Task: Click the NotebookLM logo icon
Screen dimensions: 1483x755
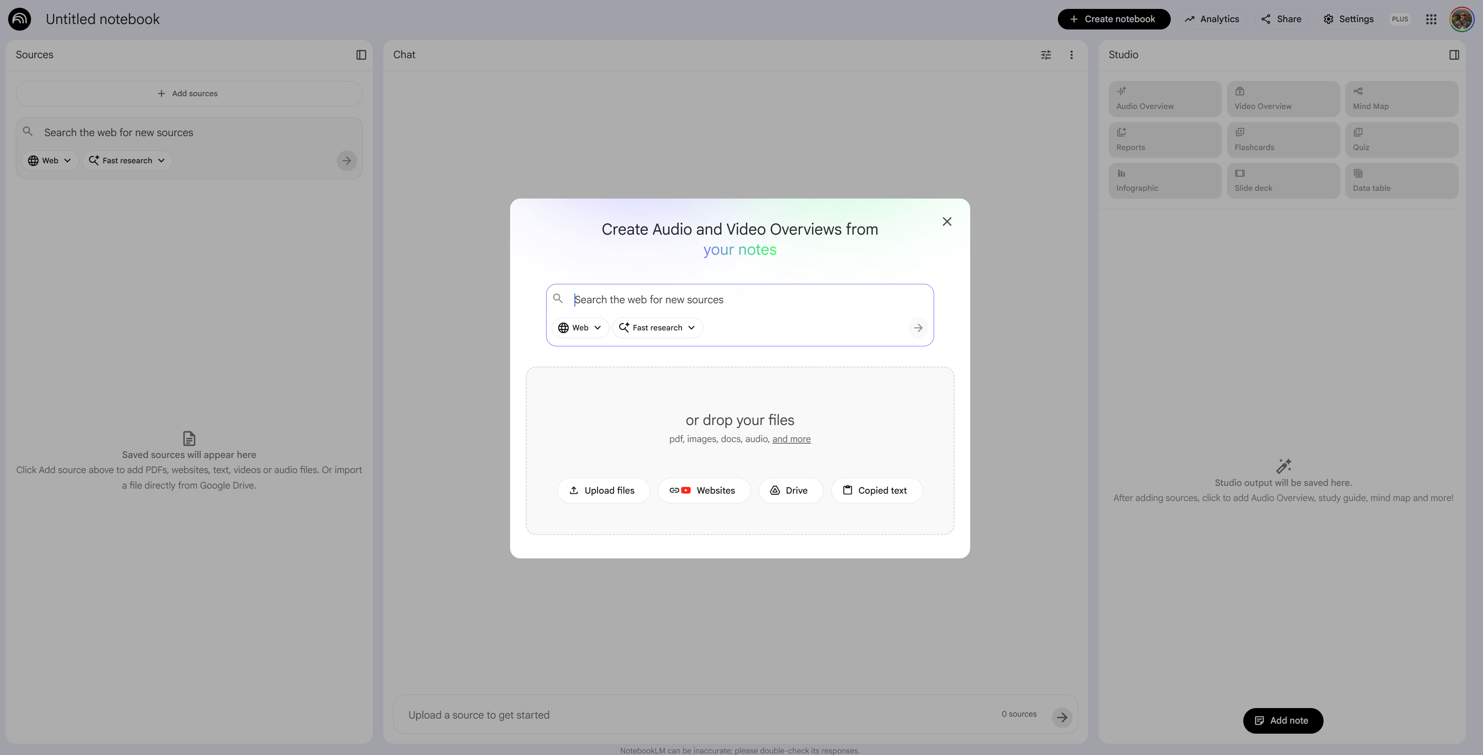Action: [x=19, y=19]
